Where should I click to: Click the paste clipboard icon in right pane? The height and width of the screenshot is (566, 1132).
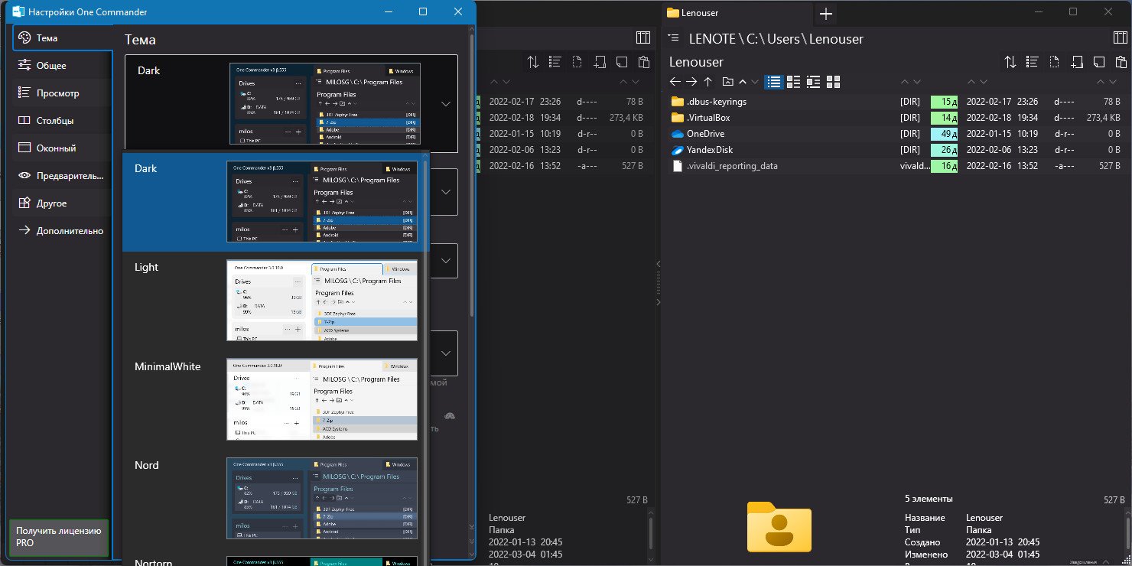1121,62
